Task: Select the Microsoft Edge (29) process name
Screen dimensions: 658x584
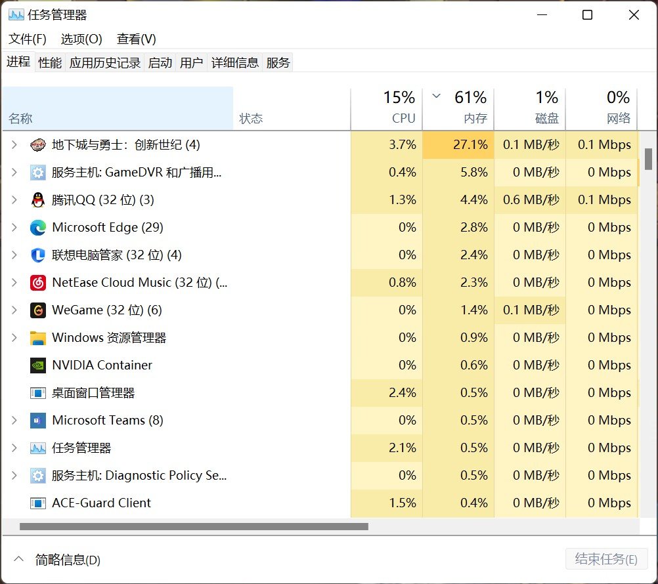Action: pos(108,228)
